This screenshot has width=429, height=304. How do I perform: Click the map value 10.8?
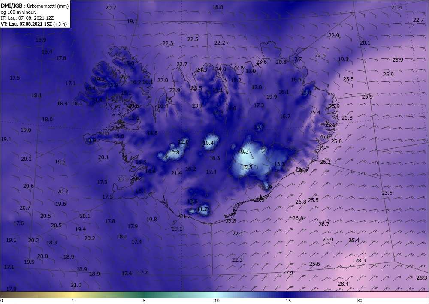pos(174,153)
